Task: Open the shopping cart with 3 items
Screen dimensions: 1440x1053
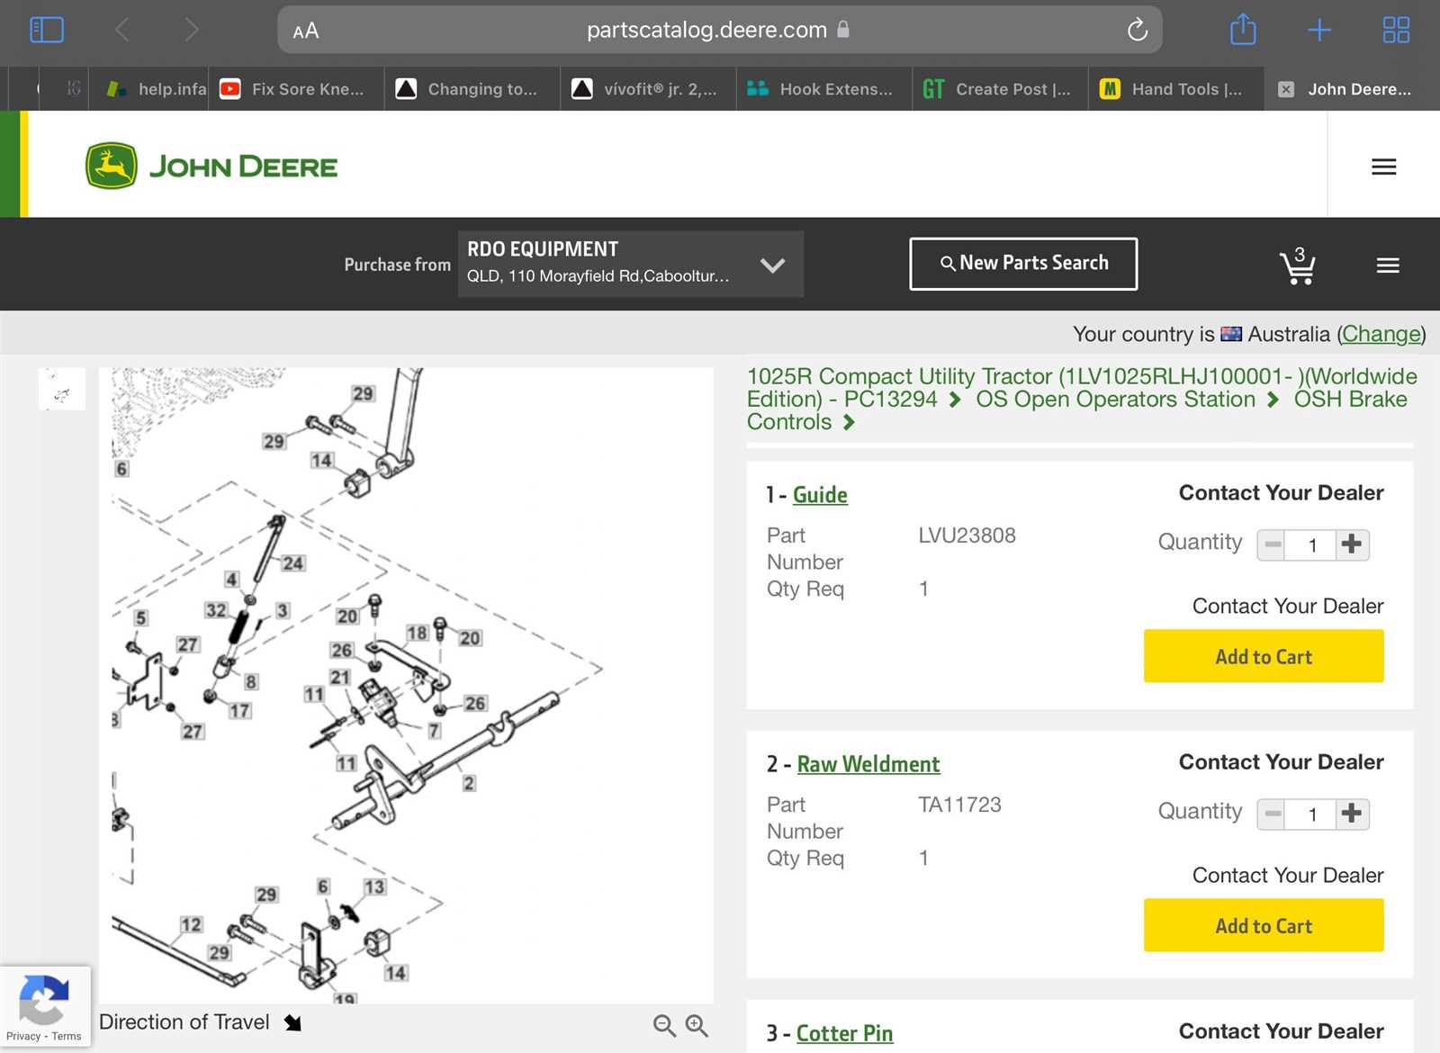Action: pyautogui.click(x=1297, y=265)
